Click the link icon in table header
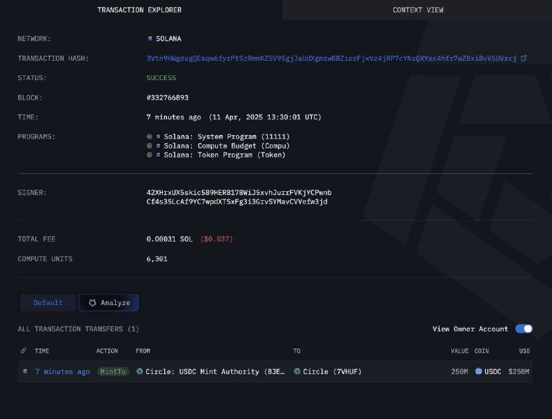 (23, 351)
